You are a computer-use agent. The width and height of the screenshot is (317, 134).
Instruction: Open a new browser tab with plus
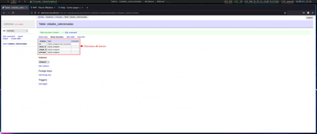[87, 8]
